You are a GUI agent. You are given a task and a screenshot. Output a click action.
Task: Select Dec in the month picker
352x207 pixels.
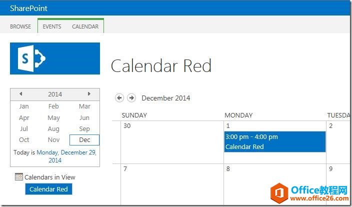tap(84, 140)
